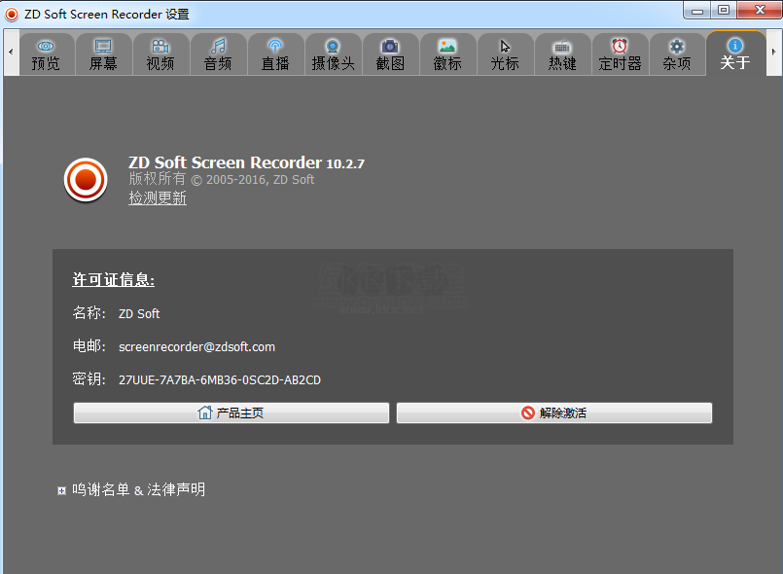Click the 解除激活 deactivate button
783x574 pixels.
point(553,413)
